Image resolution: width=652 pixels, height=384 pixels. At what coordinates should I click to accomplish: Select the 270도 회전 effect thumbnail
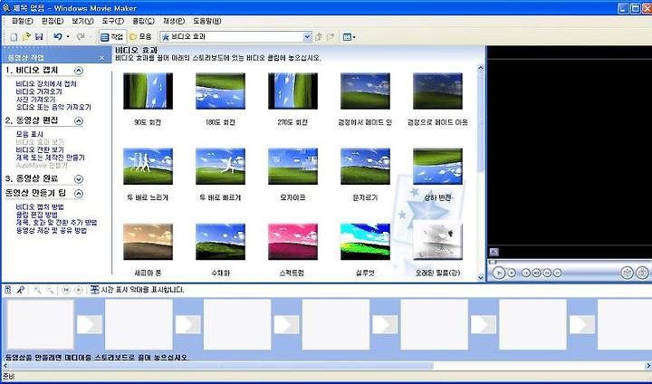coord(292,91)
